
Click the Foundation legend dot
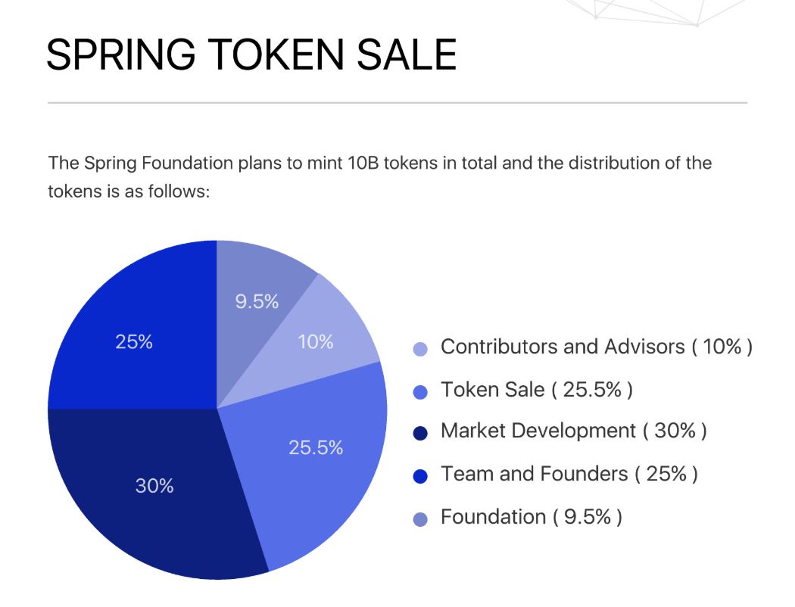coord(420,519)
